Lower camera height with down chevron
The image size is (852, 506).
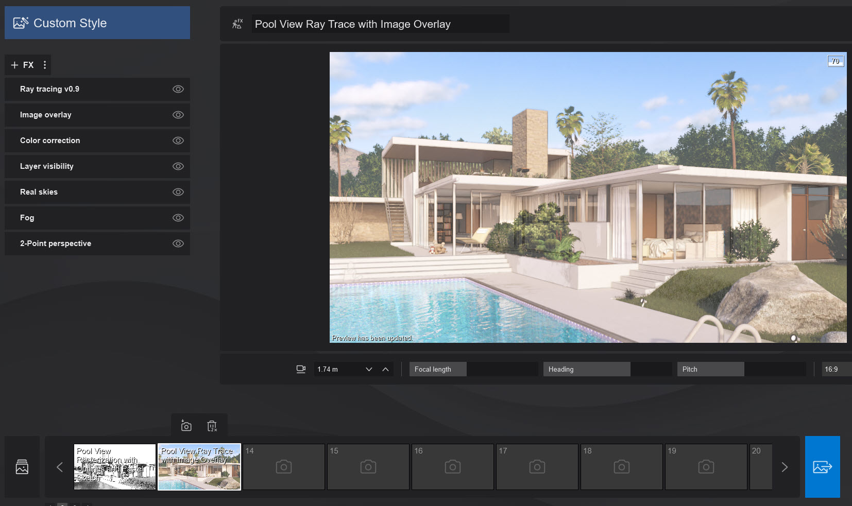point(369,369)
